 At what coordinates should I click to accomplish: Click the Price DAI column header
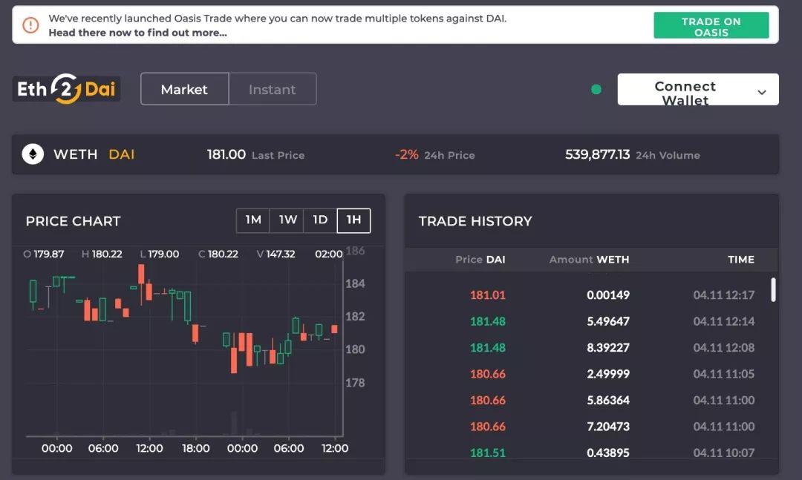pyautogui.click(x=480, y=260)
